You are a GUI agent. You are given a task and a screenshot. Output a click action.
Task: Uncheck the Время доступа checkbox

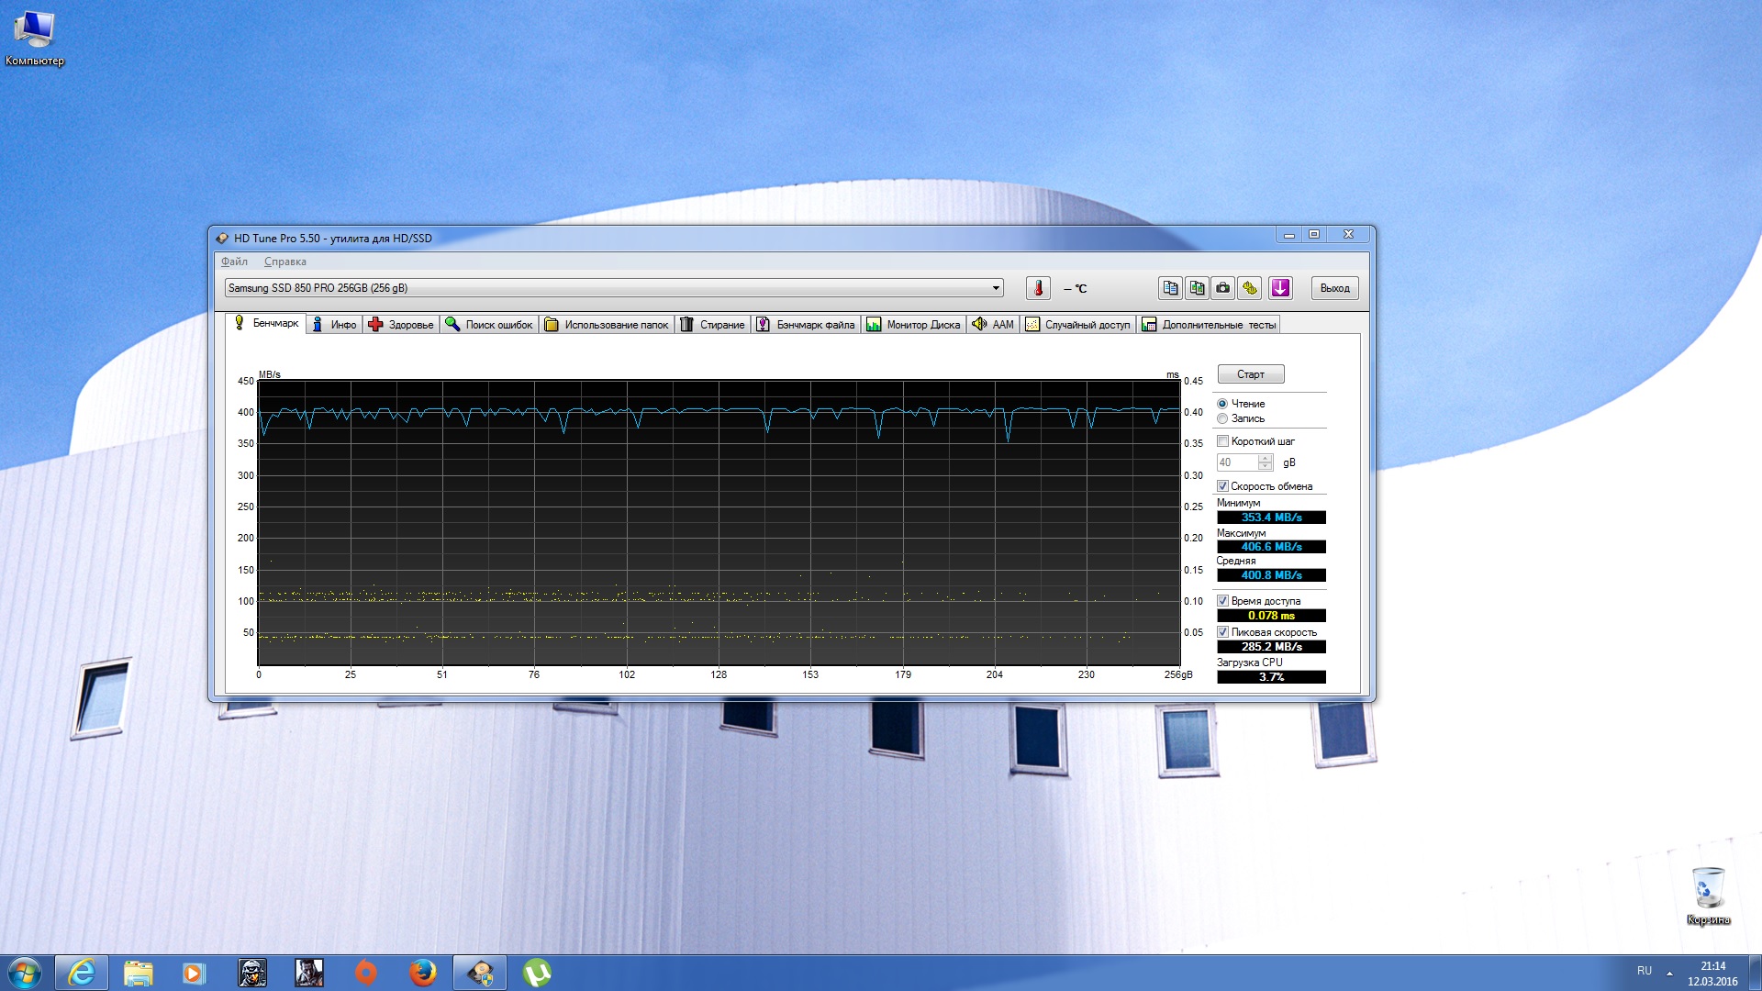[x=1222, y=601]
